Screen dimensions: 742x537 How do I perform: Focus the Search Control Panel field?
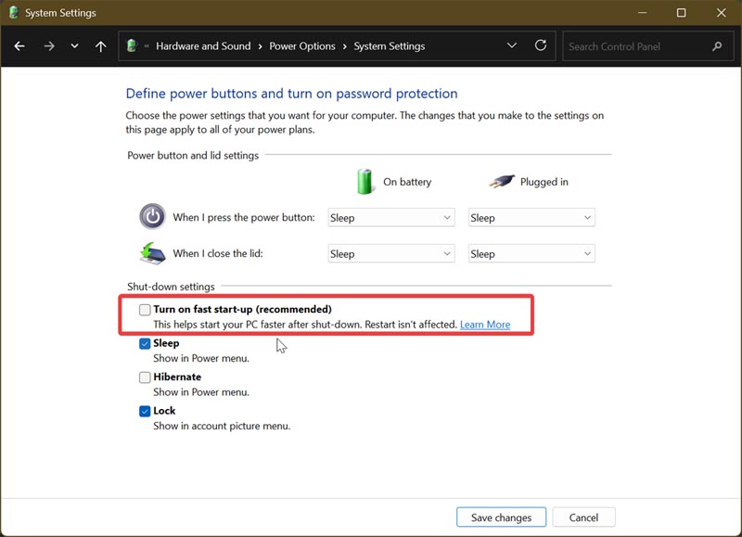point(635,46)
